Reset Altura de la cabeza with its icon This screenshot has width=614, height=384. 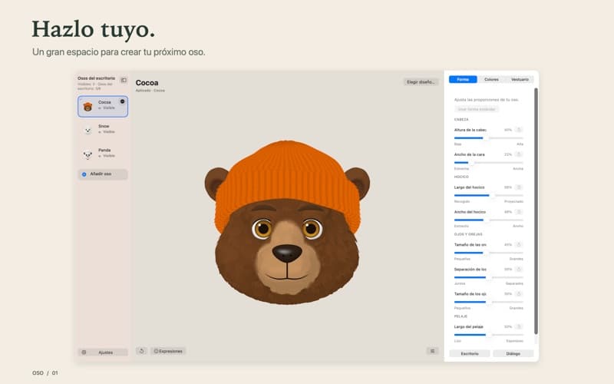tap(519, 130)
